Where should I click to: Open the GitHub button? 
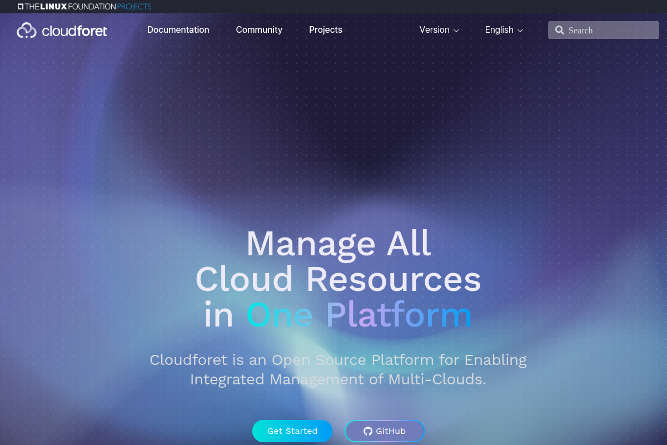[x=385, y=431]
